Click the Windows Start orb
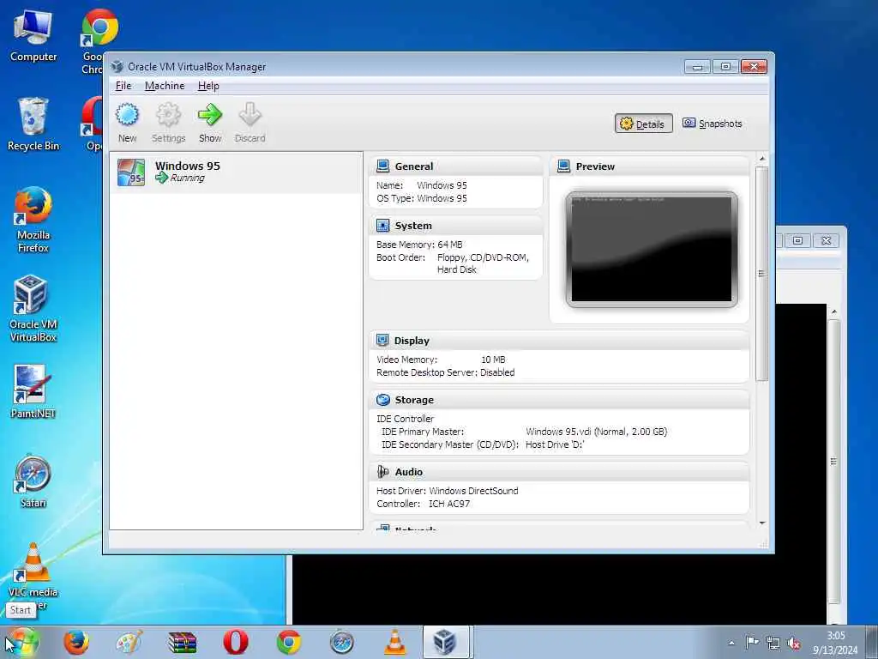 (22, 642)
